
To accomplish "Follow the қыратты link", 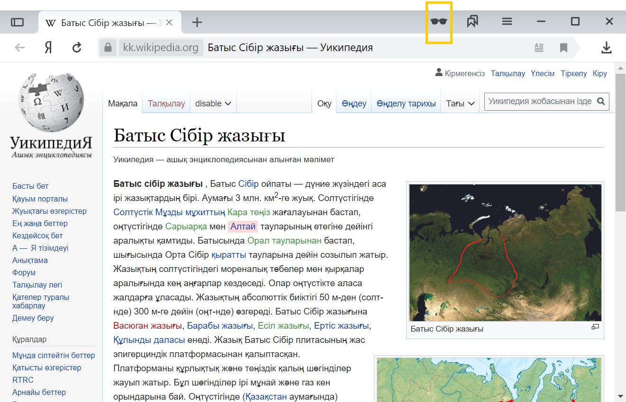I will click(228, 255).
